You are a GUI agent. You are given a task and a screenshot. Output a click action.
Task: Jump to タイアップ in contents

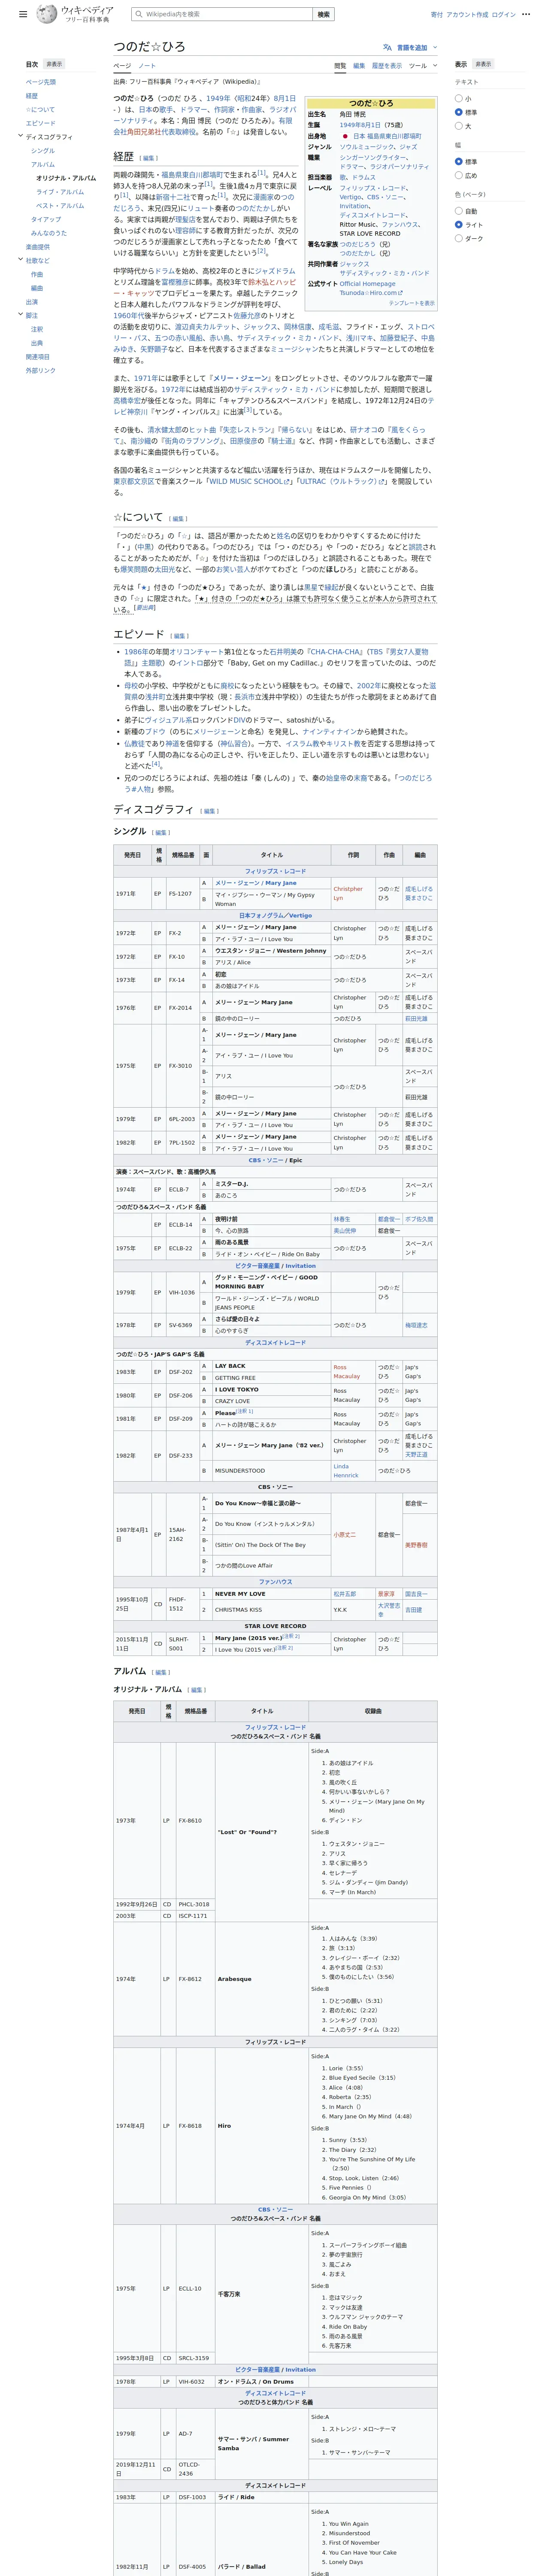[46, 219]
